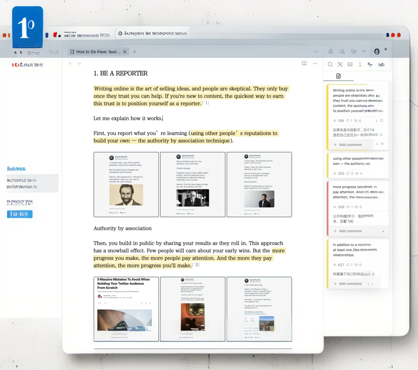This screenshot has height=370, width=418.
Task: Switch to reading mode with the book icon
Action: (304, 64)
